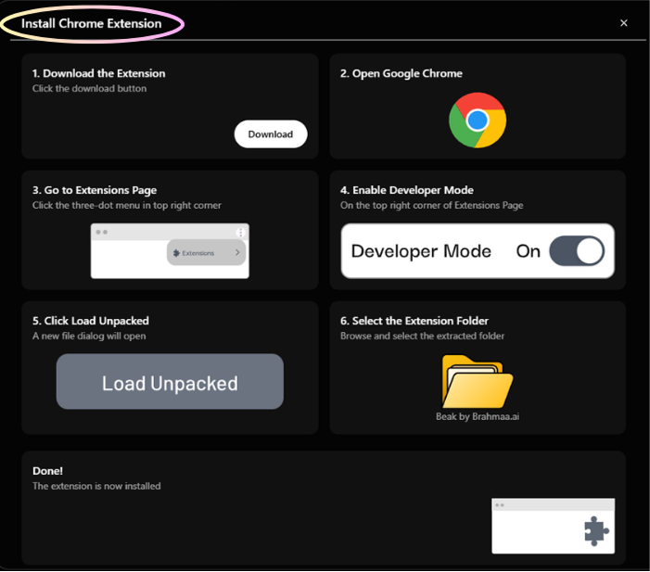The height and width of the screenshot is (572, 650).
Task: Click the Extensions menu item illustration
Action: (206, 252)
